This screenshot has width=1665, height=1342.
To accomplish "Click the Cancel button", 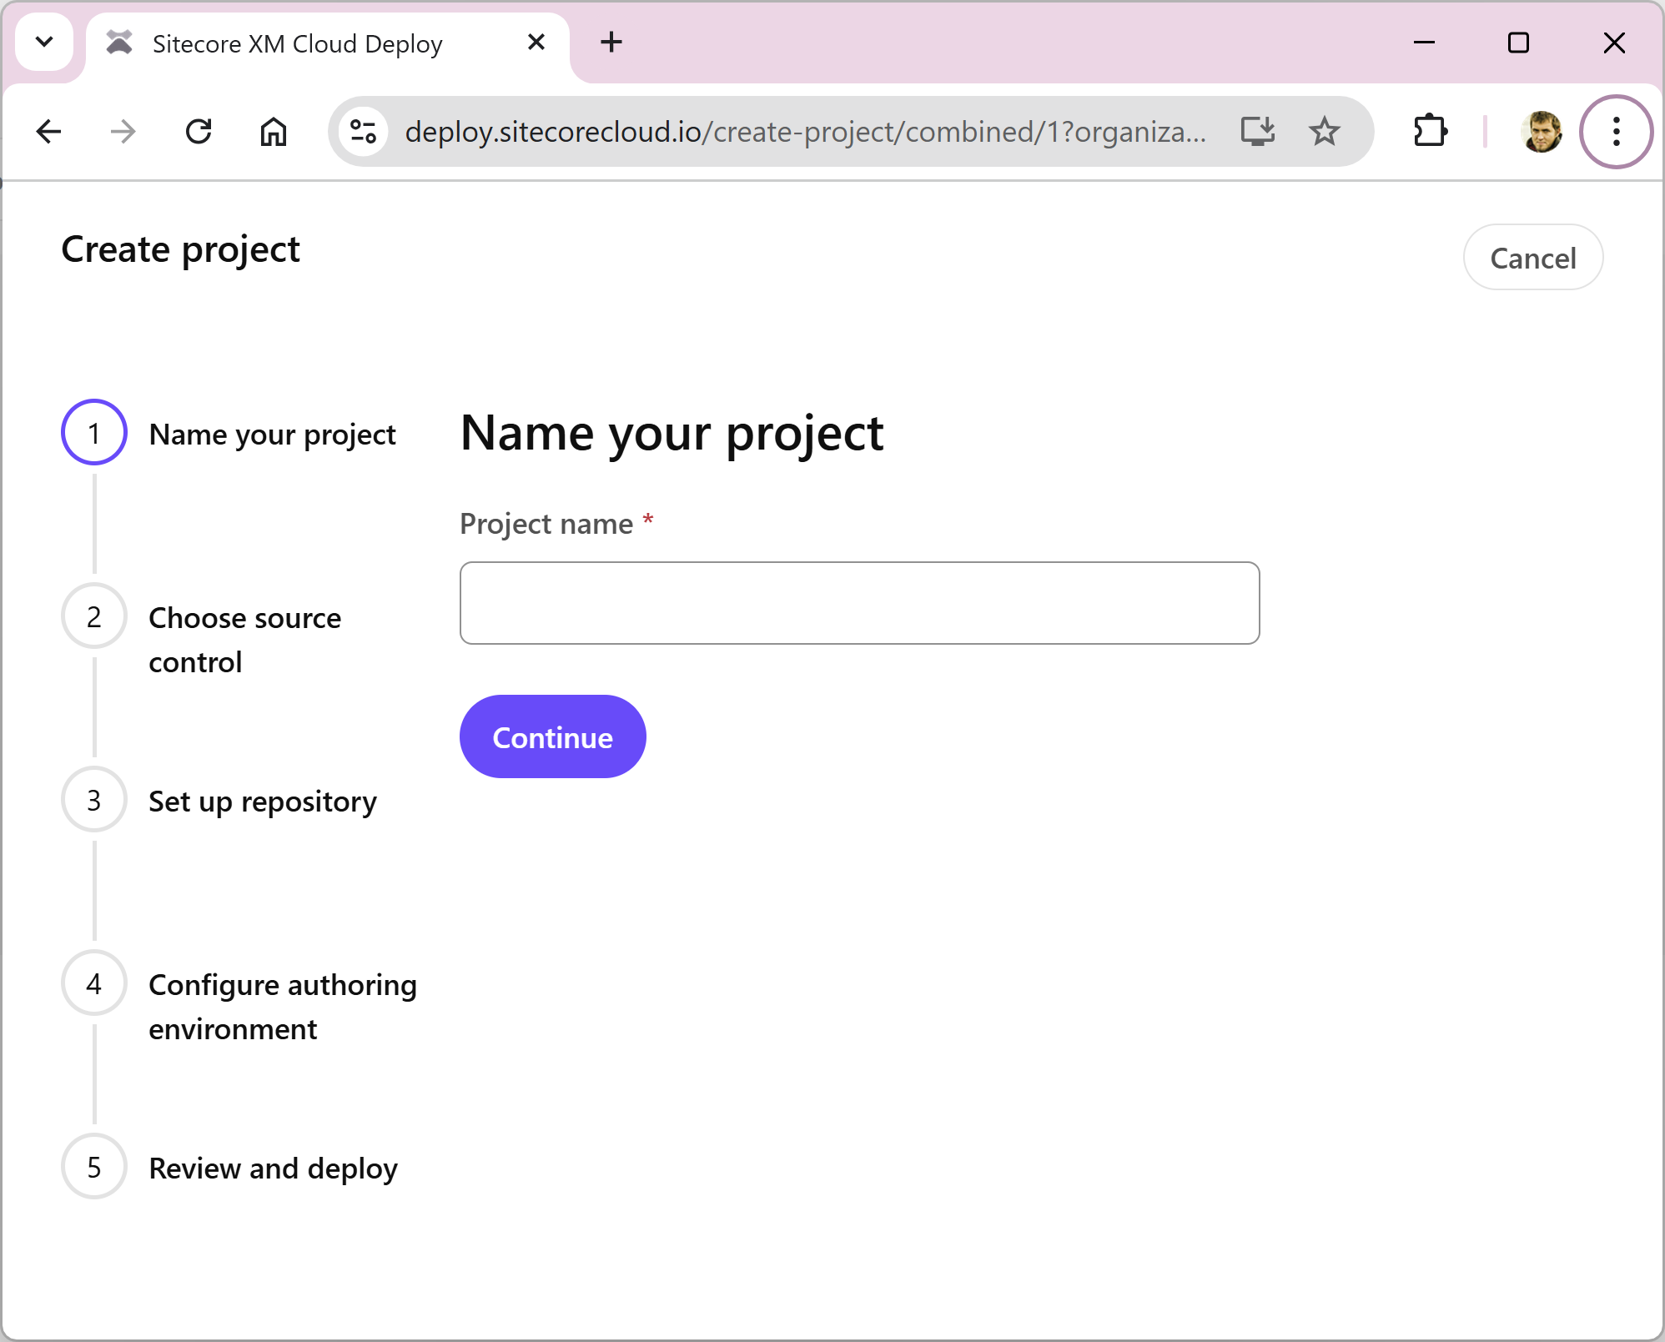I will point(1532,258).
